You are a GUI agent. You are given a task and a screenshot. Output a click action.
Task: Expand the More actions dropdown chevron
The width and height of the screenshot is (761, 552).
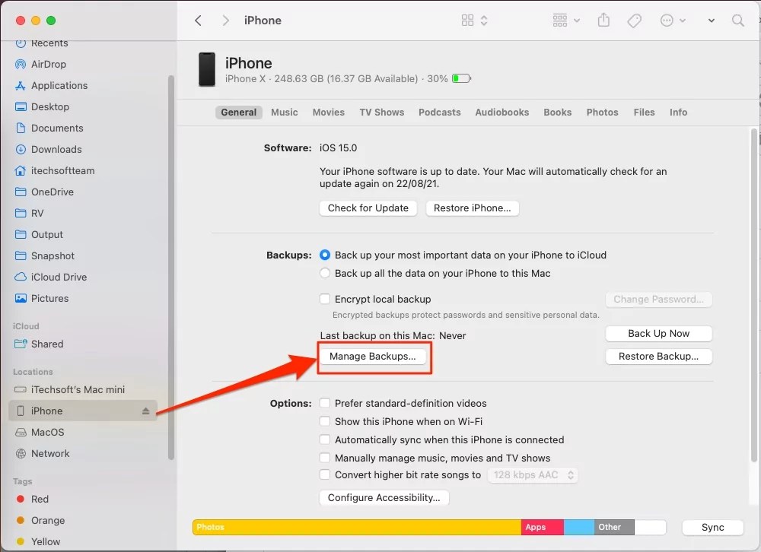pyautogui.click(x=683, y=21)
